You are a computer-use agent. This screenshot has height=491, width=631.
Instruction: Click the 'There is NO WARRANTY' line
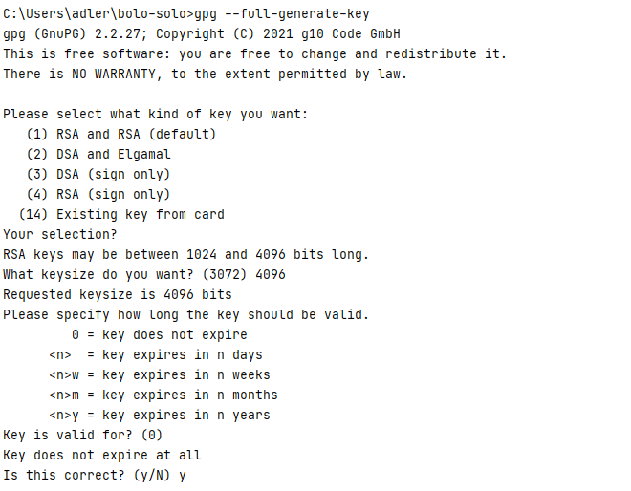pos(206,75)
